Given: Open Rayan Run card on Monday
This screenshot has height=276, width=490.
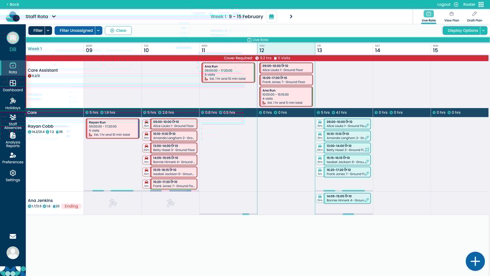Looking at the screenshot, I should (113, 128).
